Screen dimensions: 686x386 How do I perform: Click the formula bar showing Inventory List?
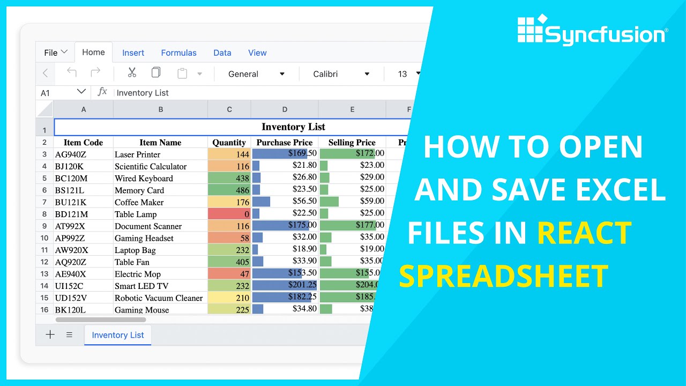pos(263,93)
